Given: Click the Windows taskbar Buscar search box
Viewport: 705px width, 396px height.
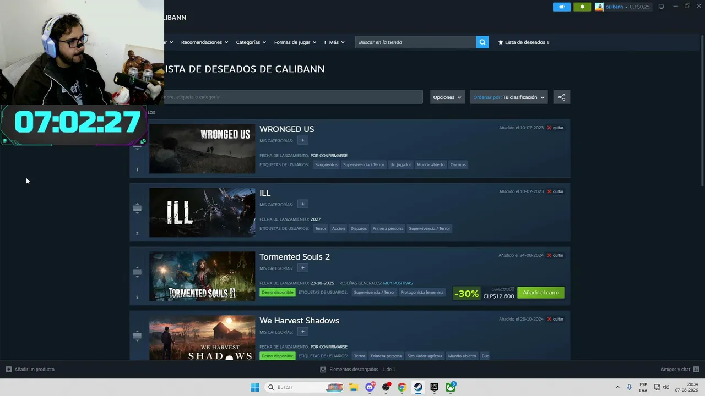Looking at the screenshot, I should coord(304,387).
